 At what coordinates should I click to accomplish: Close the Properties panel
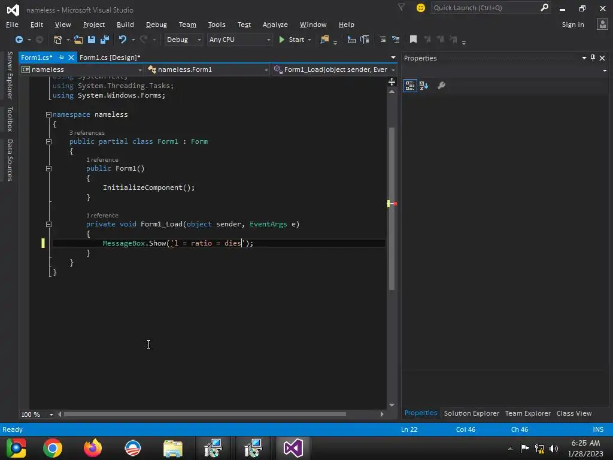602,58
